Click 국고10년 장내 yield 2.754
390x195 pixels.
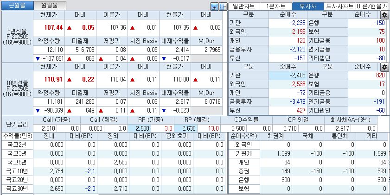57,171
